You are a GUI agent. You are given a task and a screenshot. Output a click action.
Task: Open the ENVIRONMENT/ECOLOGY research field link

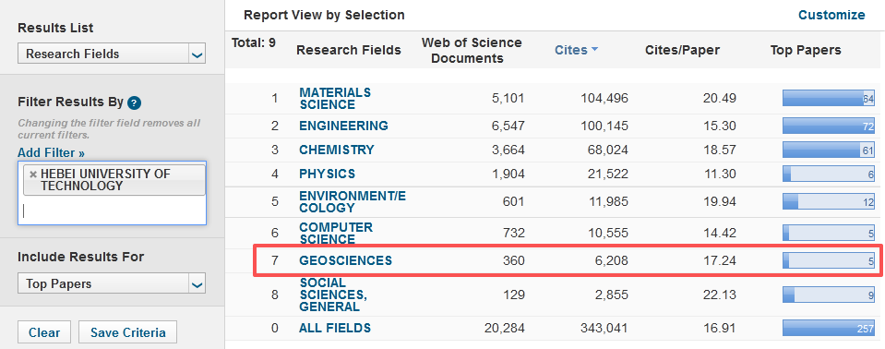point(353,201)
